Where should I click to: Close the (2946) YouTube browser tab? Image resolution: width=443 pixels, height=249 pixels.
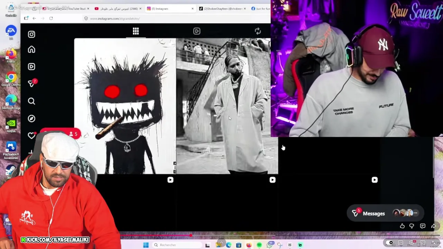click(x=140, y=9)
